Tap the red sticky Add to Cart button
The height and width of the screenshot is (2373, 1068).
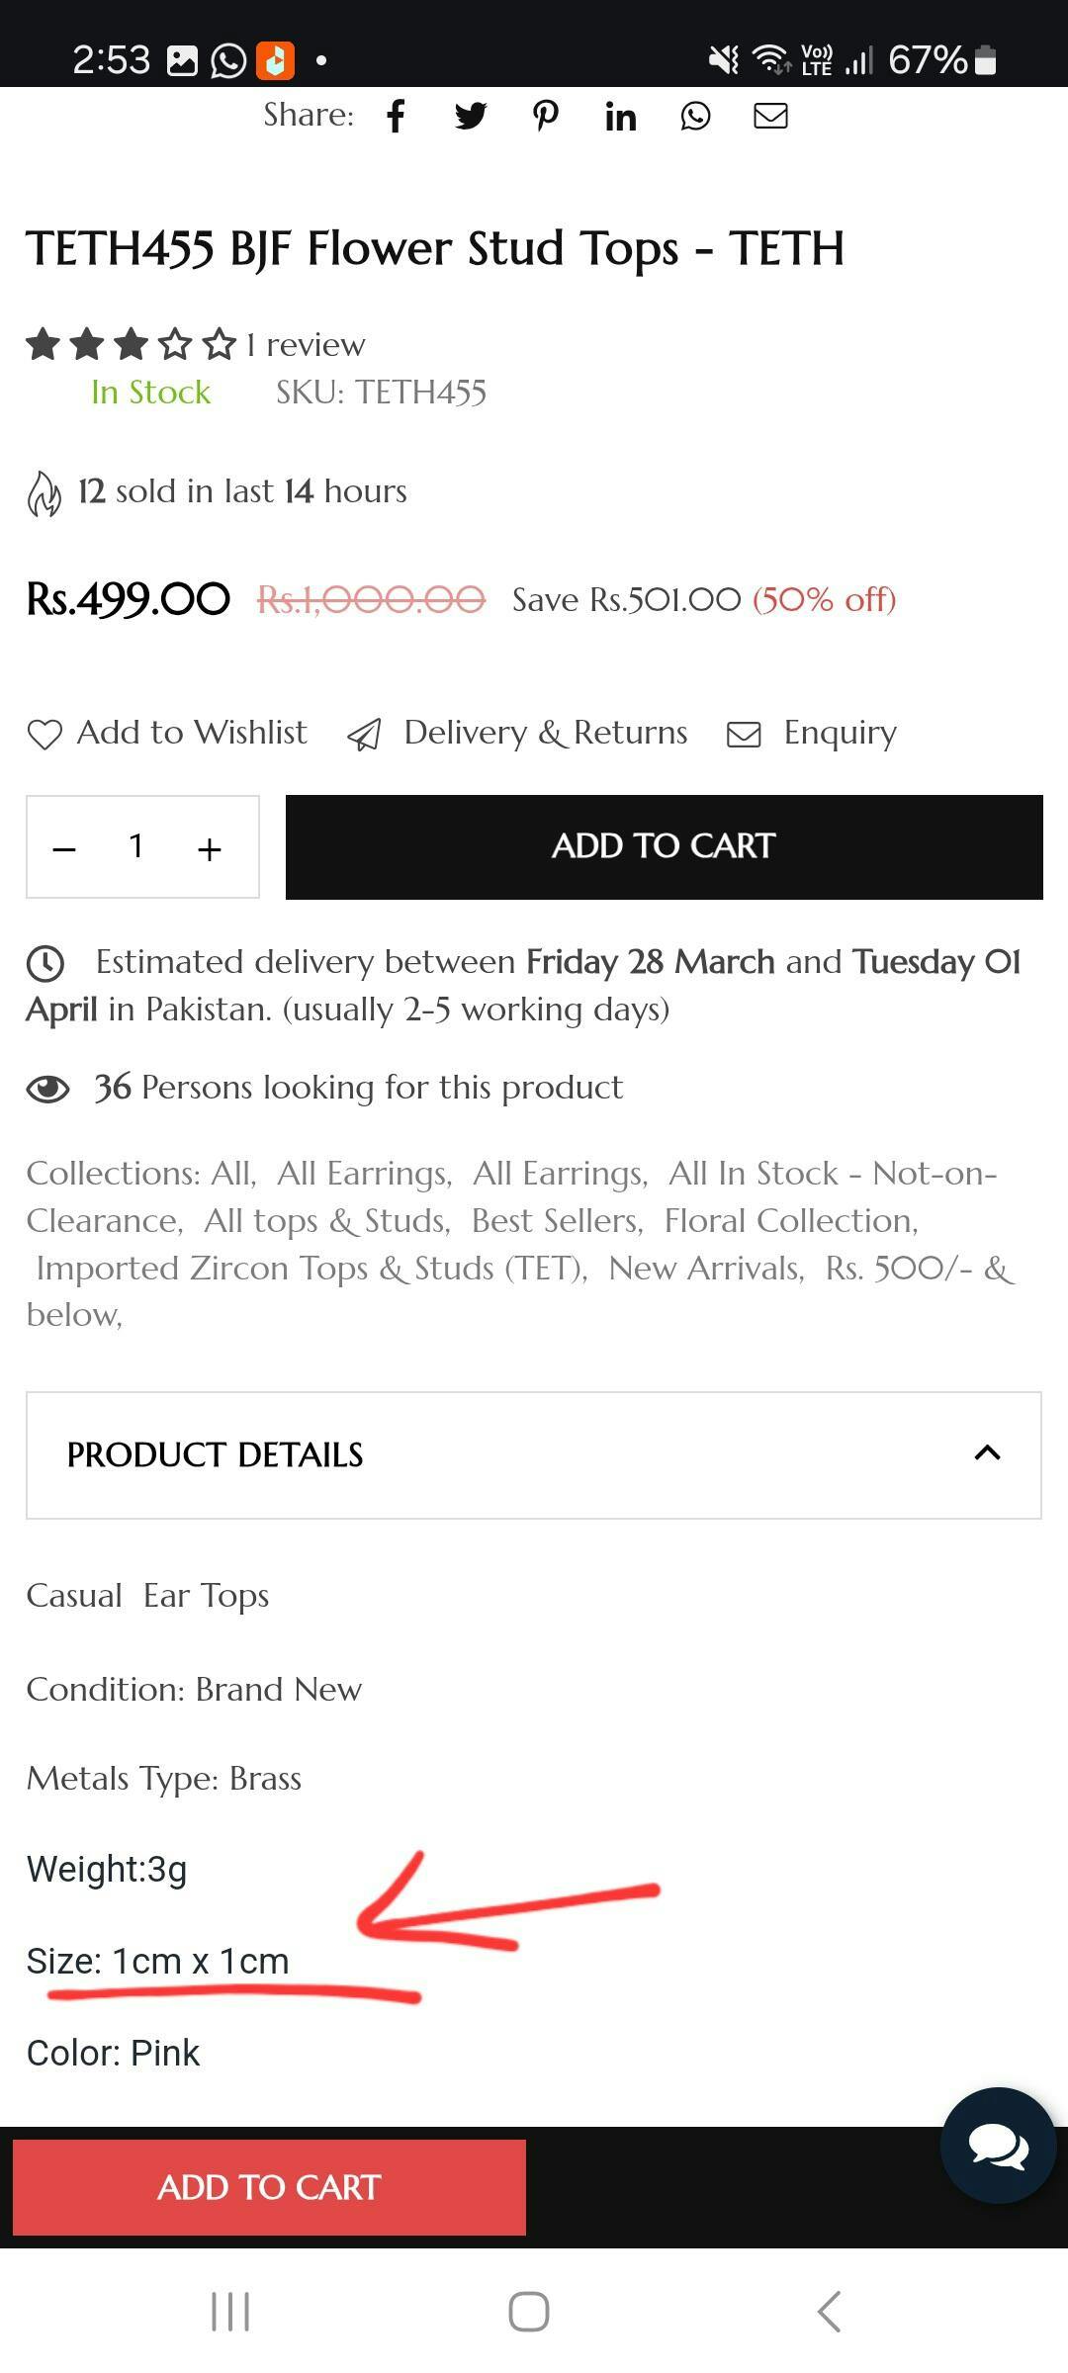(269, 2187)
